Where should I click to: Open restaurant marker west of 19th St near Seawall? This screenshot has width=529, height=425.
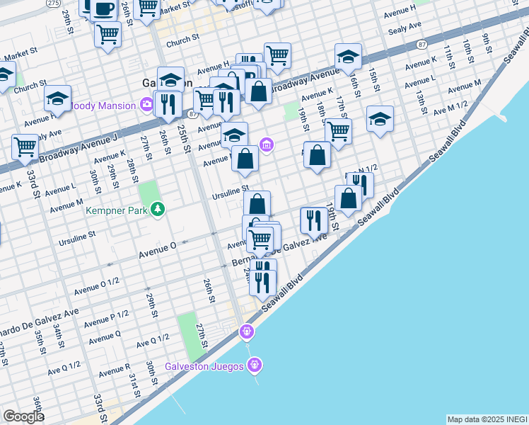314,221
